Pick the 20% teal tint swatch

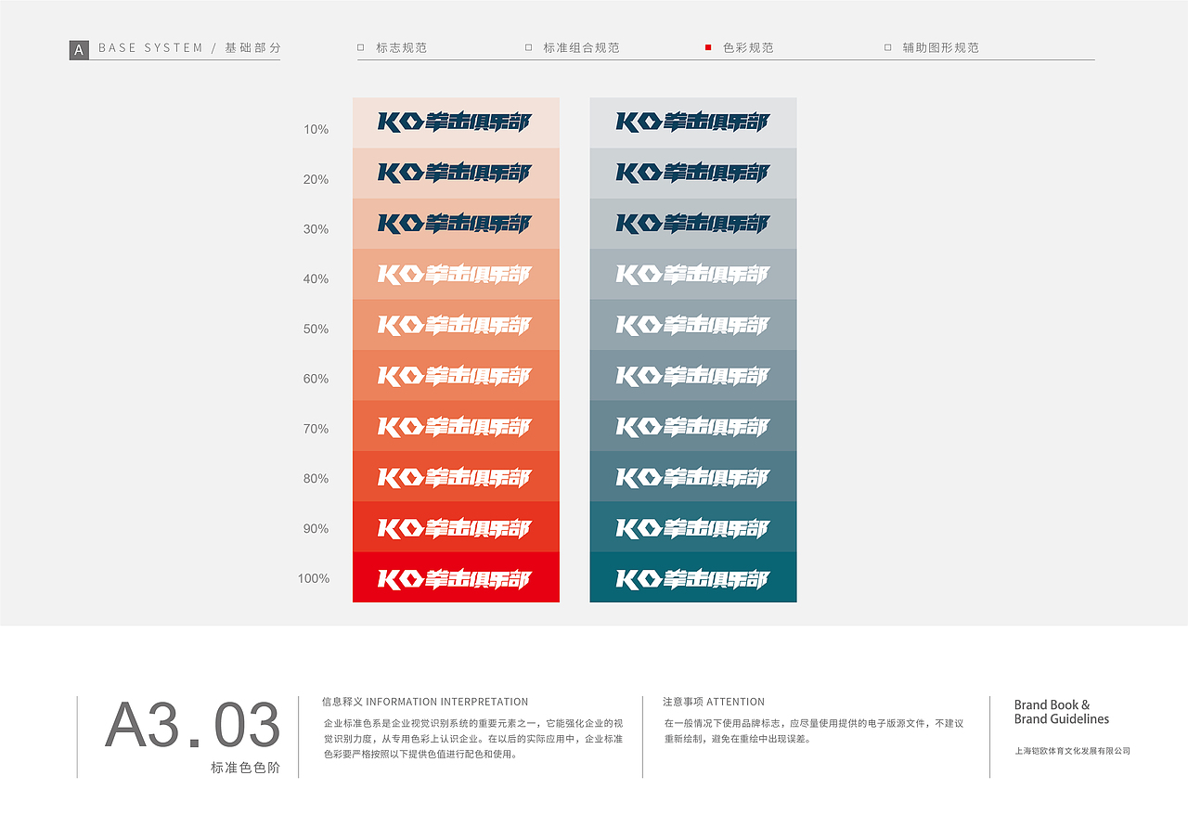[x=693, y=173]
